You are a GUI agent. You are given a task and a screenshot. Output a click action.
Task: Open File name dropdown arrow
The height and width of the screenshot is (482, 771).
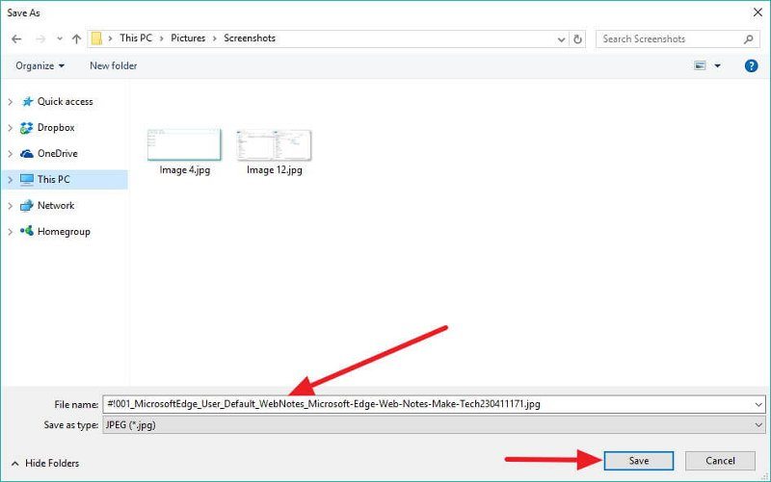(x=758, y=404)
